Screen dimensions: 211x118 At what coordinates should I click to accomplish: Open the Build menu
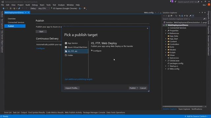(x=28, y=5)
